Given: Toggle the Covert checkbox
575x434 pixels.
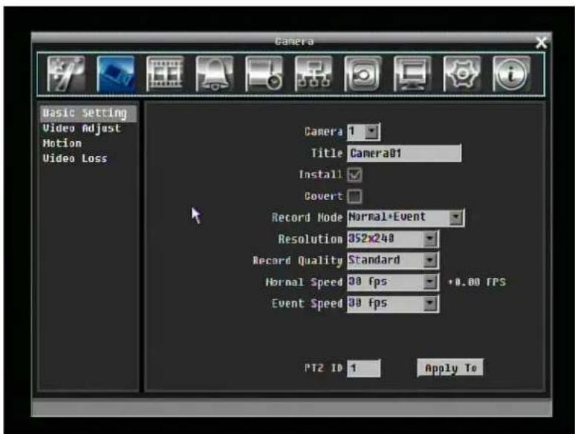Looking at the screenshot, I should (x=354, y=196).
